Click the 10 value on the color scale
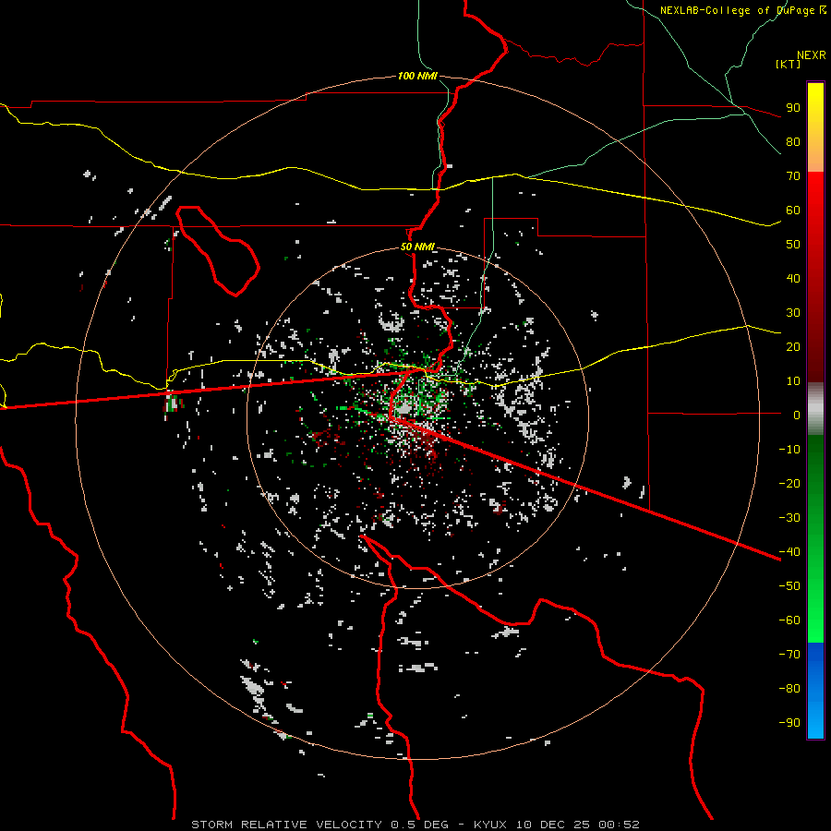This screenshot has width=831, height=831. point(793,381)
